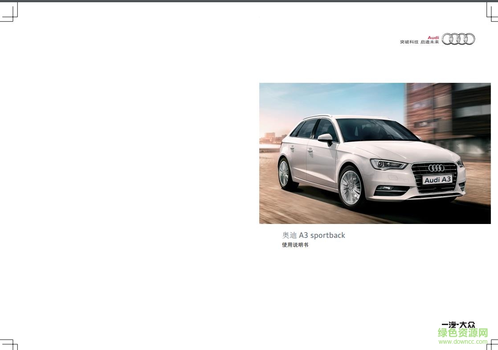The image size is (498, 350).
Task: Click the "一汽-大众" logo text
Action: pyautogui.click(x=458, y=325)
